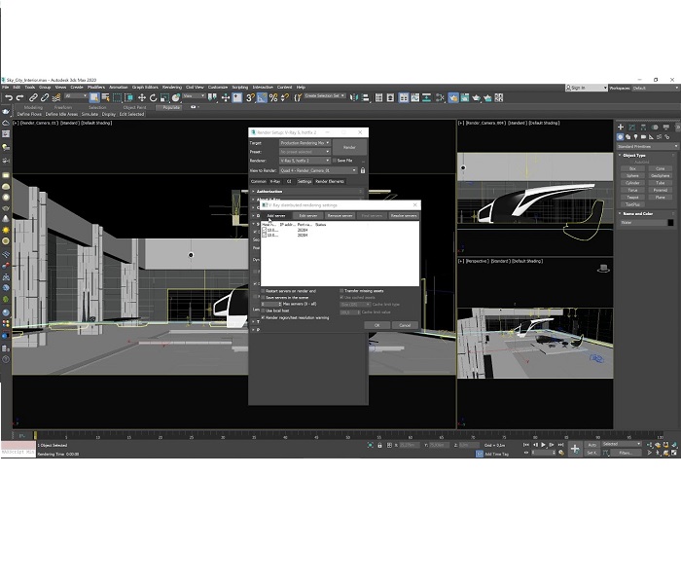Image resolution: width=681 pixels, height=586 pixels.
Task: Open the Rendering menu
Action: coord(172,88)
